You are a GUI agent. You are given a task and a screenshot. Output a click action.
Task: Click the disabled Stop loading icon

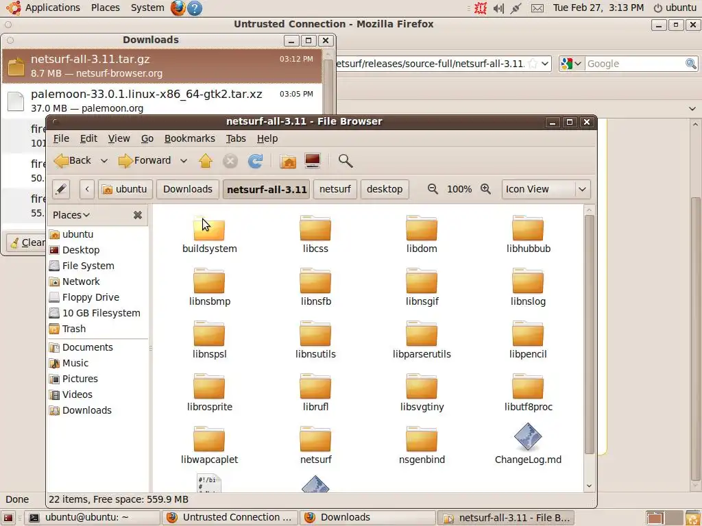click(x=230, y=160)
